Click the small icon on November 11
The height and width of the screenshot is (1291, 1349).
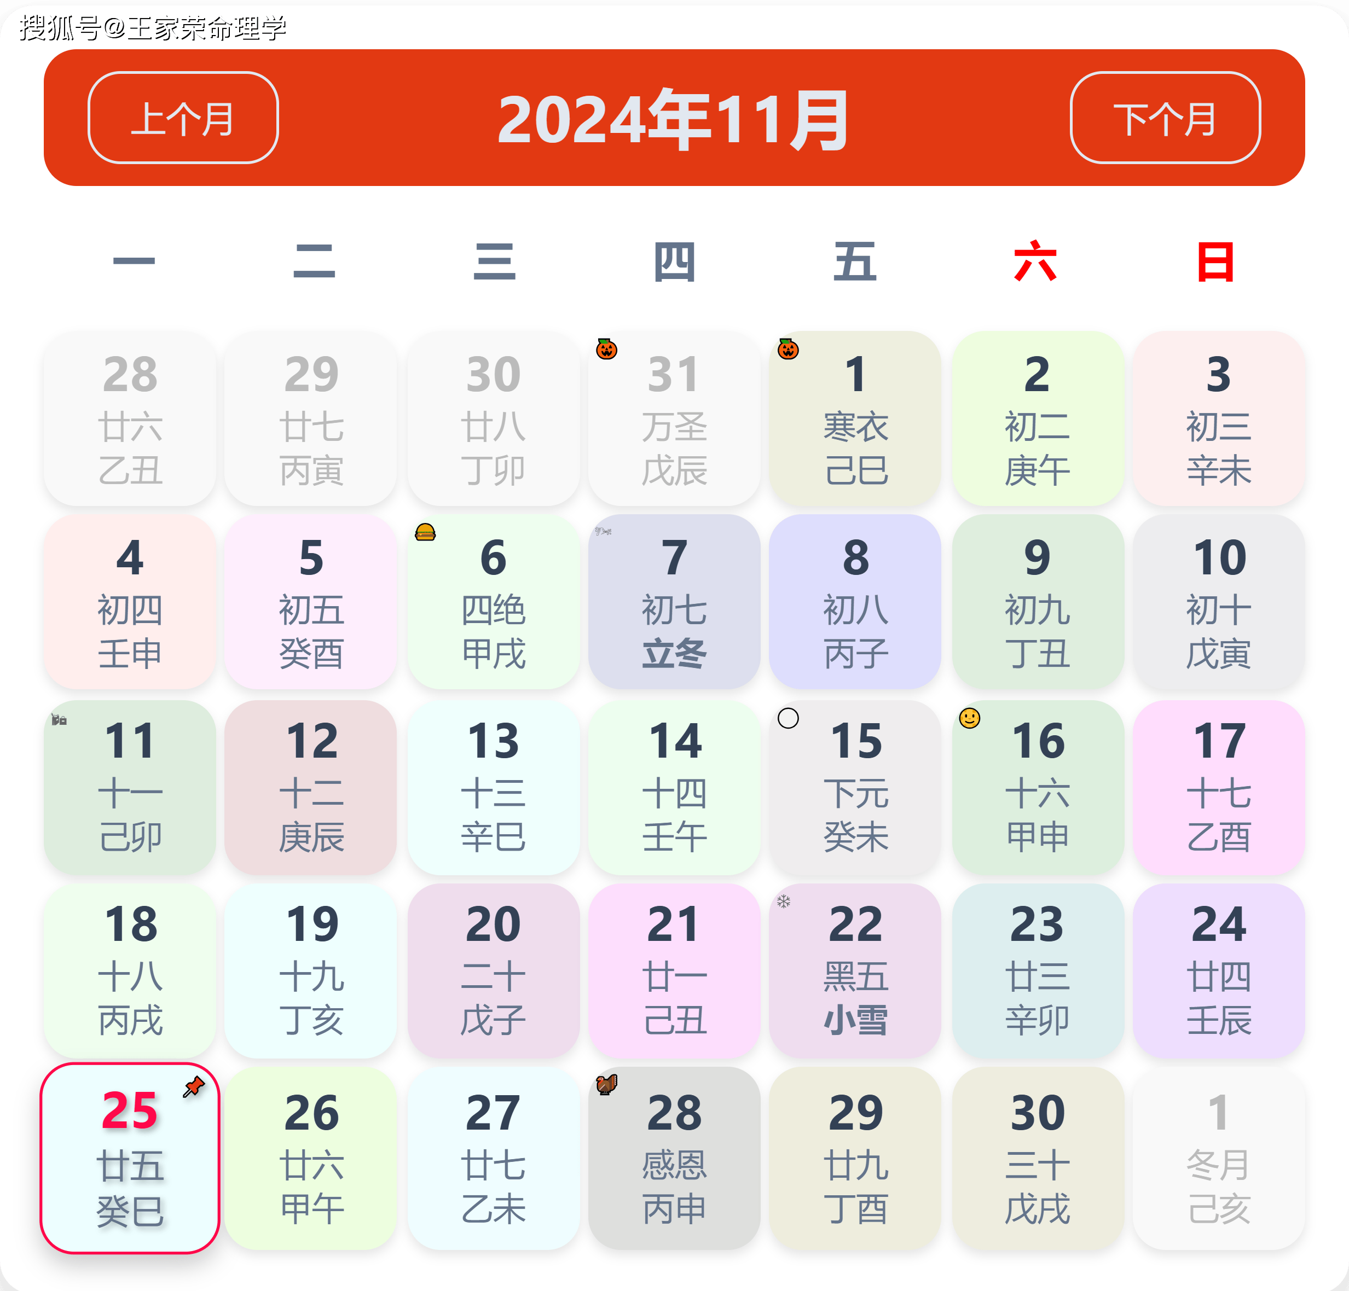tap(59, 719)
